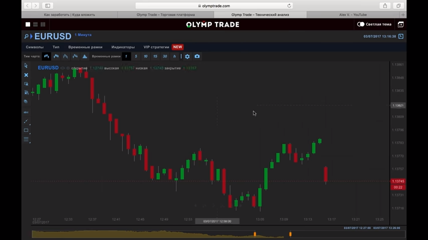Switch to horizontal split chart layout
The image size is (428, 240).
(x=36, y=24)
